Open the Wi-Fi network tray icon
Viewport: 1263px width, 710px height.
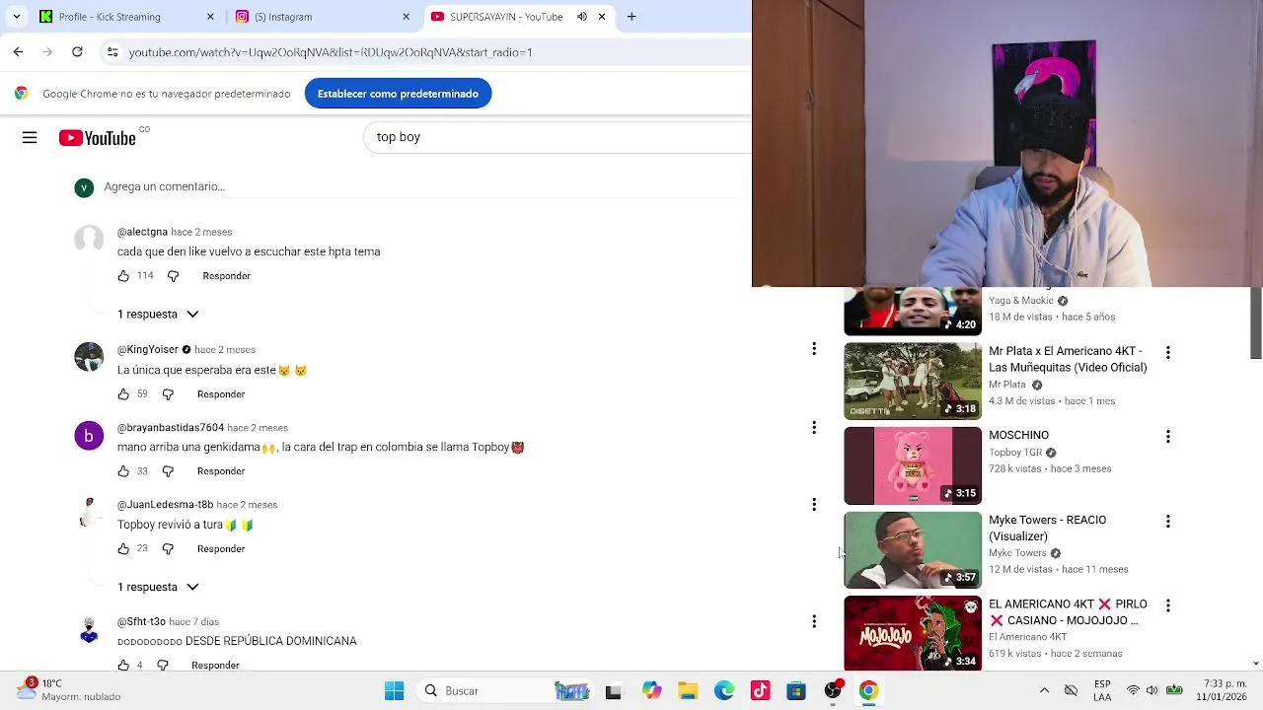coord(1133,691)
